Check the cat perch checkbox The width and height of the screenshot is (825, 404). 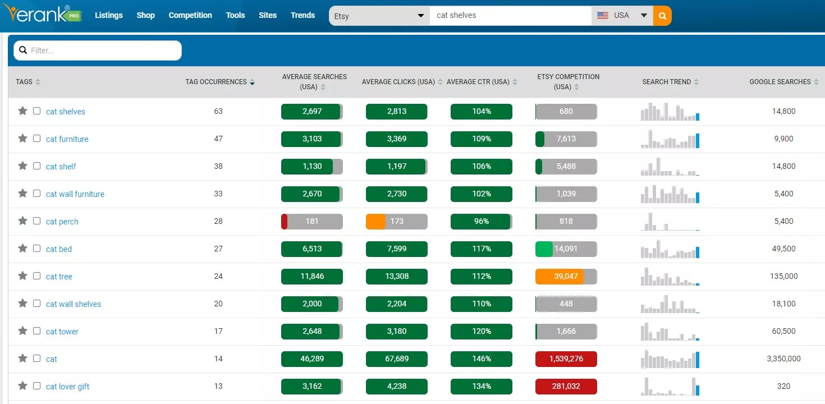coord(36,221)
